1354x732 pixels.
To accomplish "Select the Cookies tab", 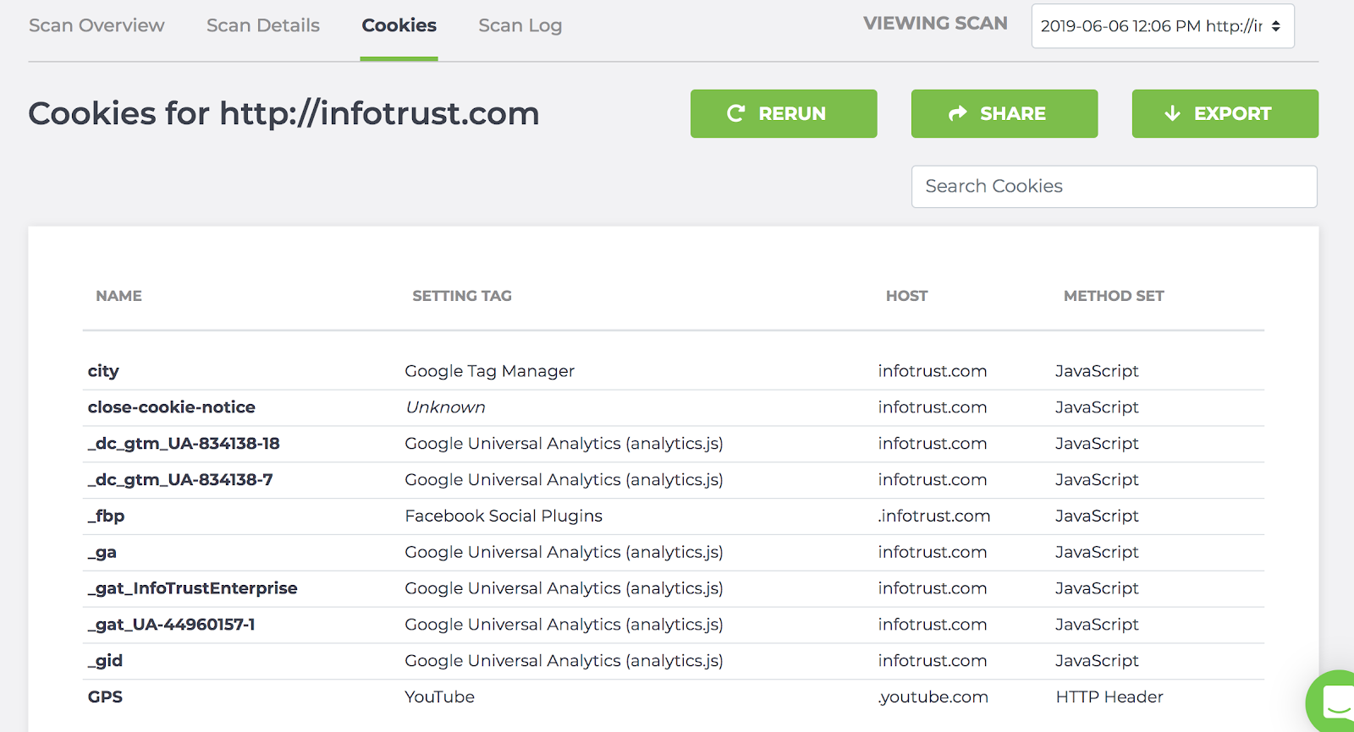I will 399,25.
